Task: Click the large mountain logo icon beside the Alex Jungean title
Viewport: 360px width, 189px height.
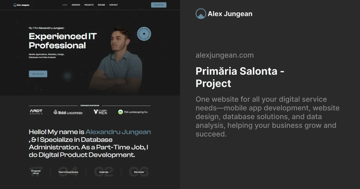Action: [x=201, y=14]
